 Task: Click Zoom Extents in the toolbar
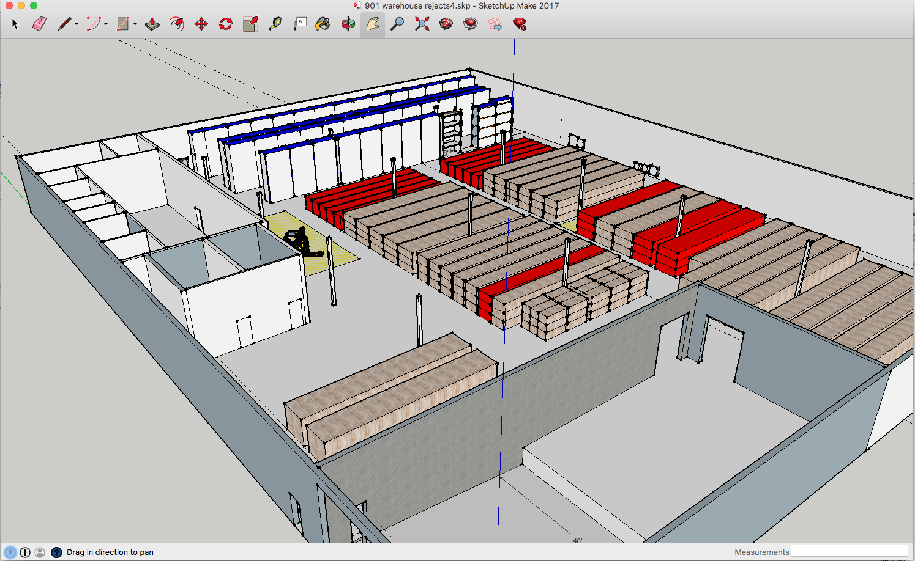[422, 24]
